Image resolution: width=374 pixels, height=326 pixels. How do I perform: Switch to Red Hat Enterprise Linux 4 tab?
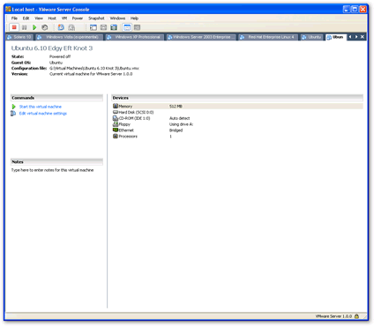(x=268, y=37)
